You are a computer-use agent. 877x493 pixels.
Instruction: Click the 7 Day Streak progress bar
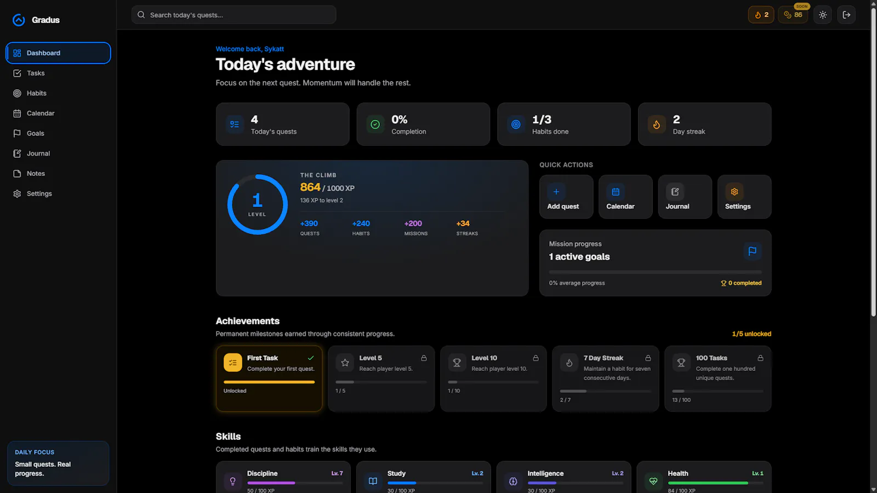tap(606, 391)
